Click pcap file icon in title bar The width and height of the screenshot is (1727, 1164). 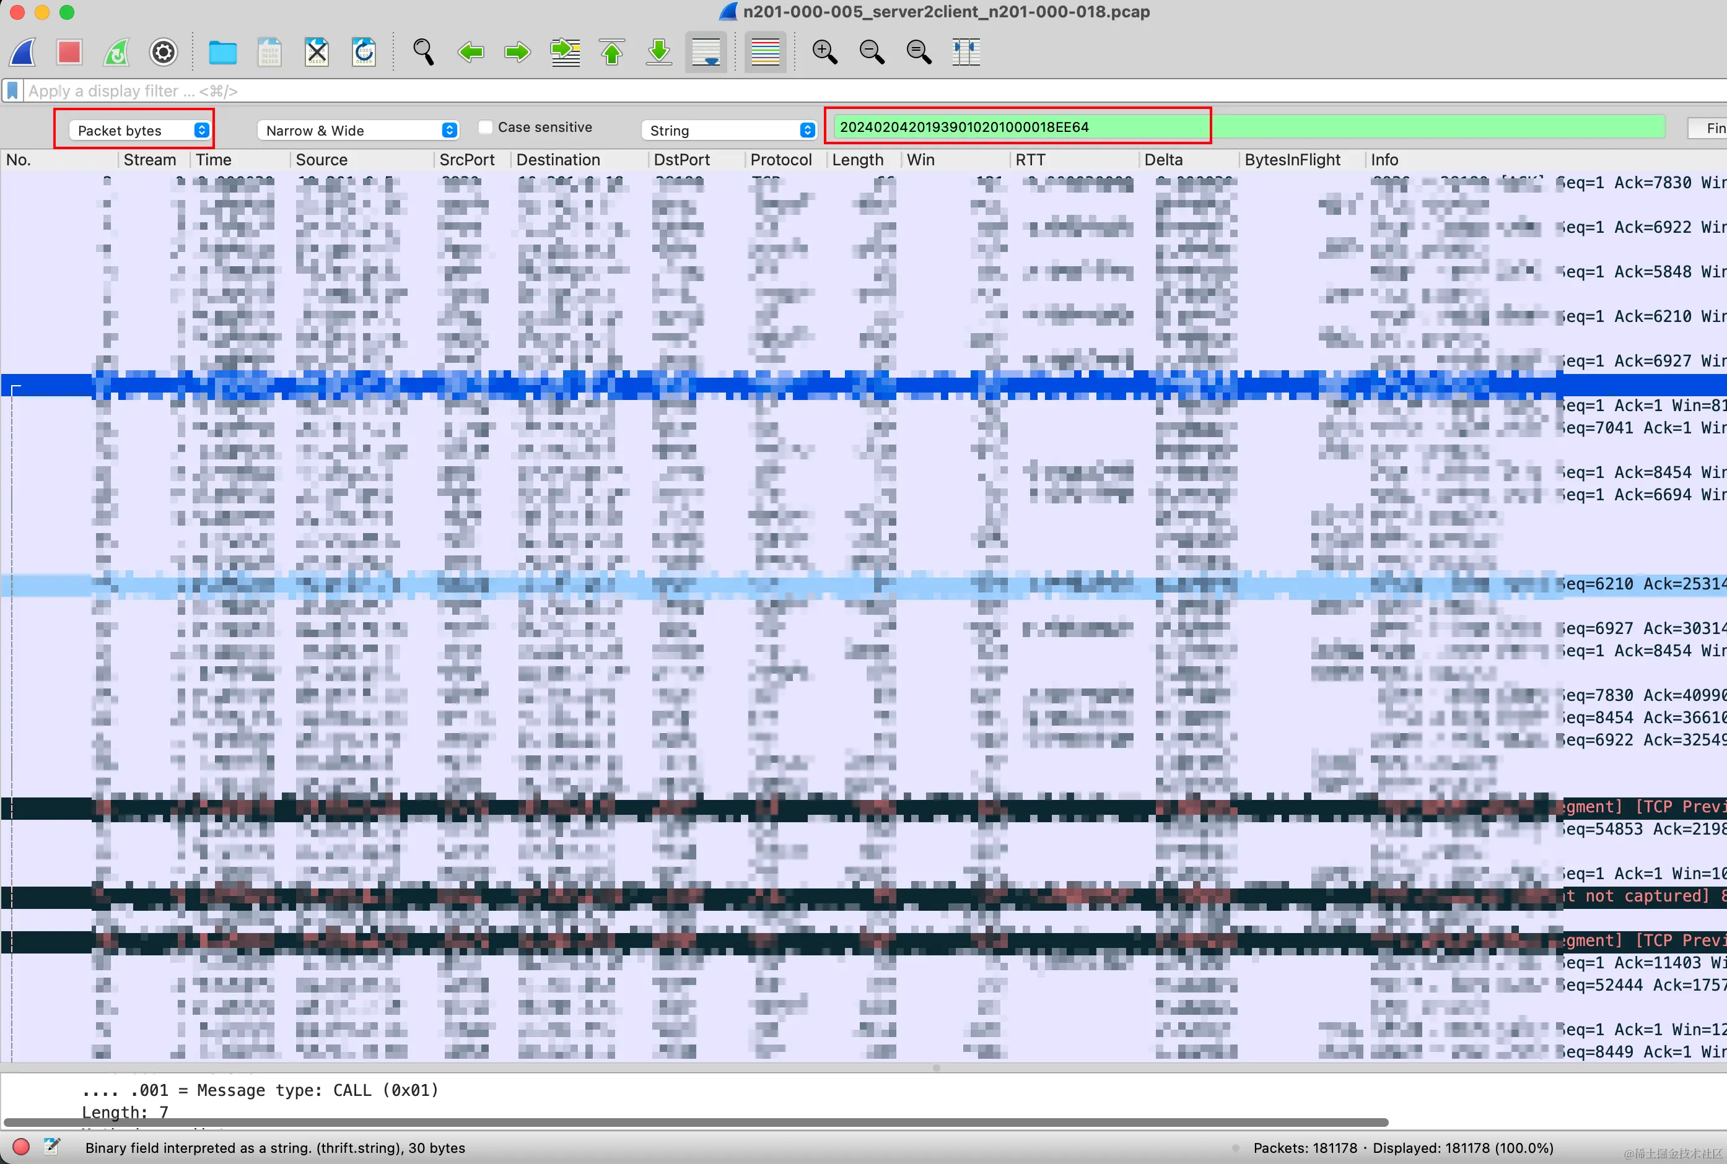pyautogui.click(x=728, y=11)
